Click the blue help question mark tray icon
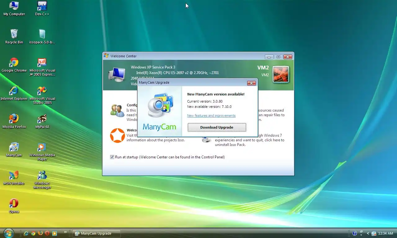 pos(355,233)
